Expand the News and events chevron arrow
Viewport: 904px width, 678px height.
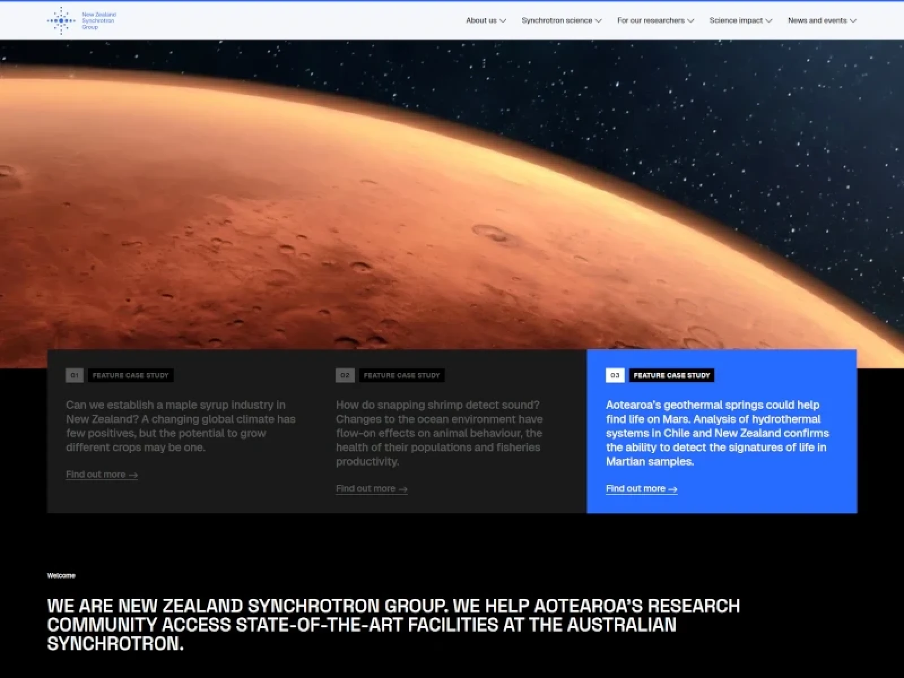[853, 21]
